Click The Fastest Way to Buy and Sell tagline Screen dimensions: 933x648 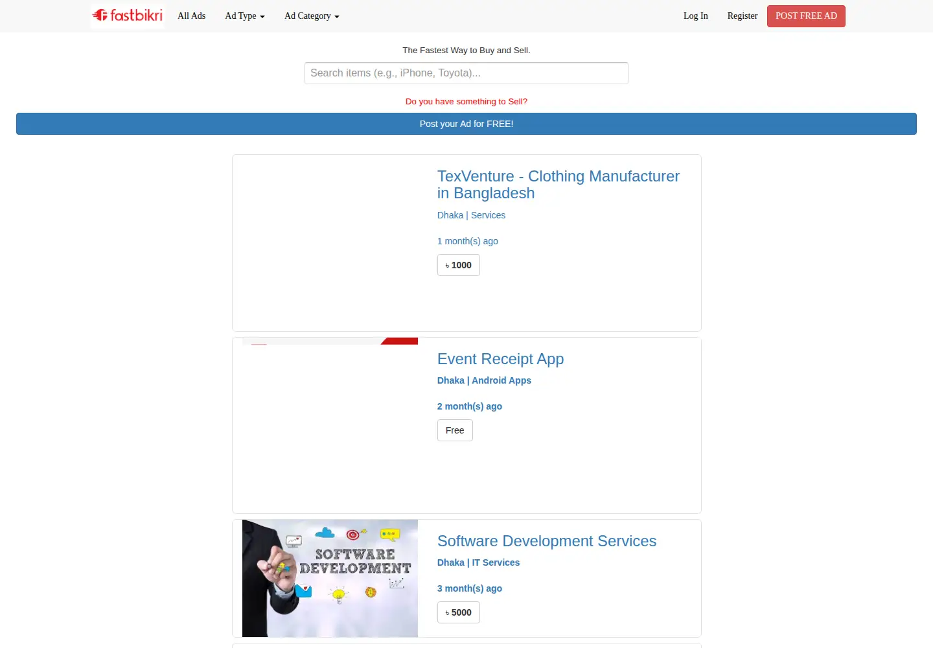point(466,51)
